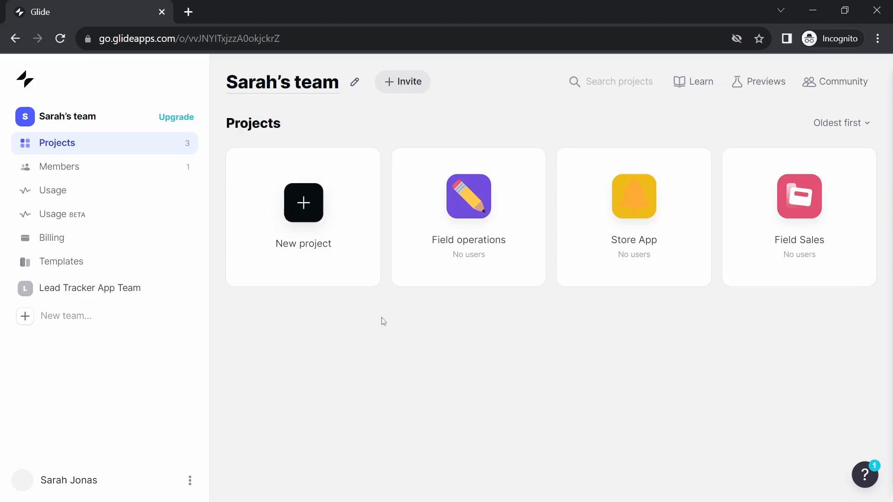Expand the Oldest first sort dropdown
This screenshot has width=893, height=502.
pyautogui.click(x=841, y=123)
